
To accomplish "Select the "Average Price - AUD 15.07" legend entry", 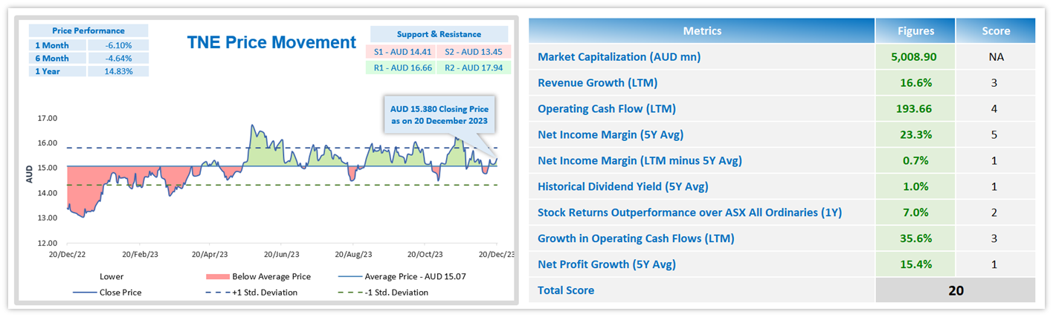I will click(x=402, y=277).
